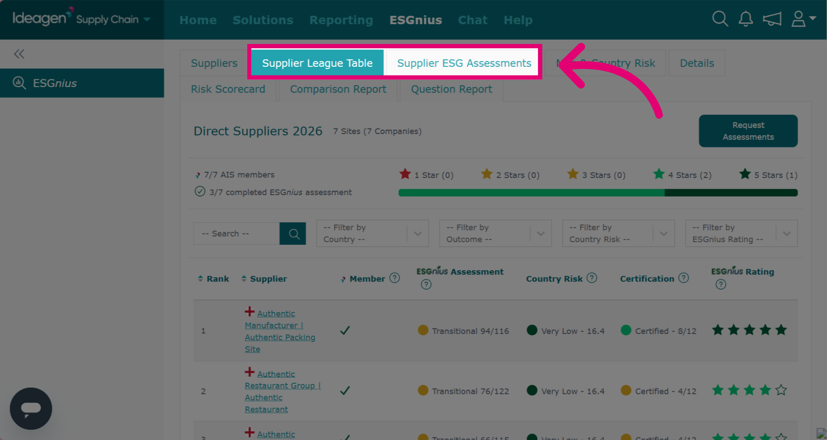
Task: Click Transitional 94/116 assessment cell
Action: [463, 331]
